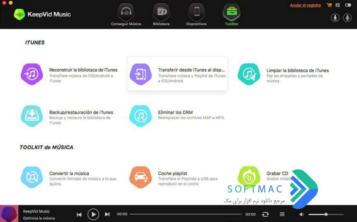Click the TOOLKIT de MÚSICA heading
The image size is (357, 222).
pyautogui.click(x=46, y=147)
